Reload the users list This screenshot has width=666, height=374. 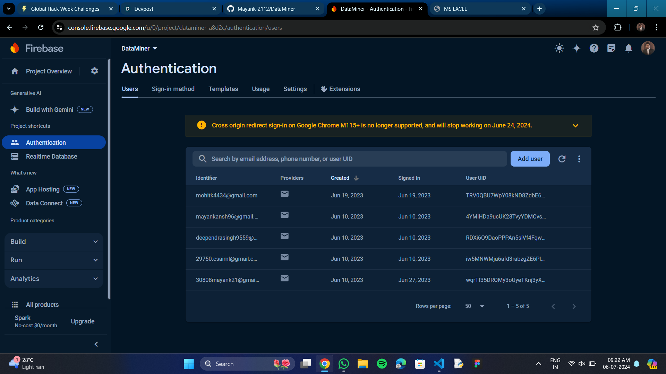[x=562, y=159]
